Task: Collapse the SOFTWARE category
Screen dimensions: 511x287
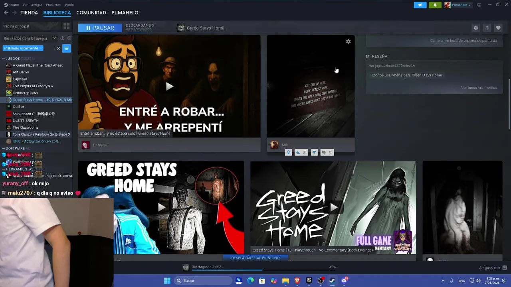Action: pos(4,148)
